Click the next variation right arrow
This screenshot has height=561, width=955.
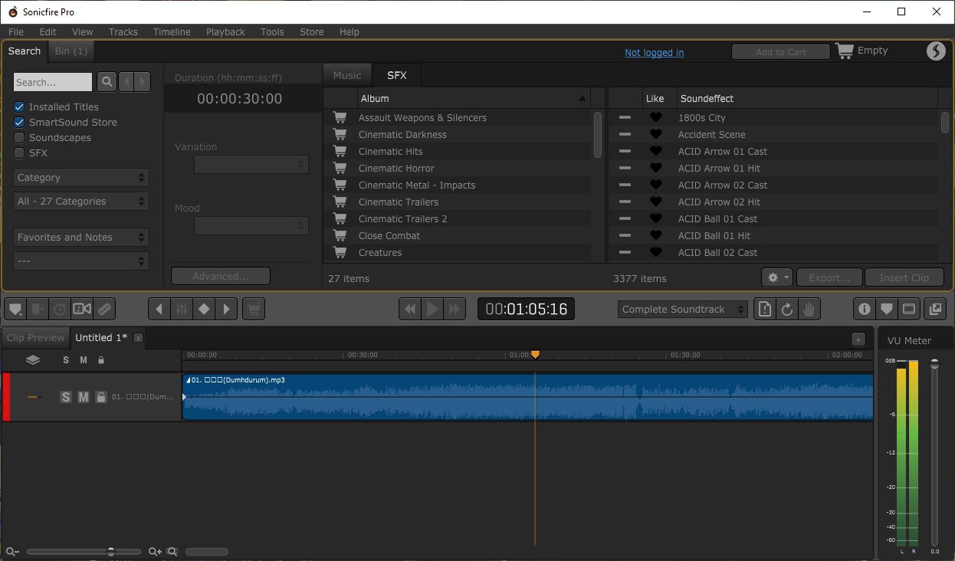(226, 309)
